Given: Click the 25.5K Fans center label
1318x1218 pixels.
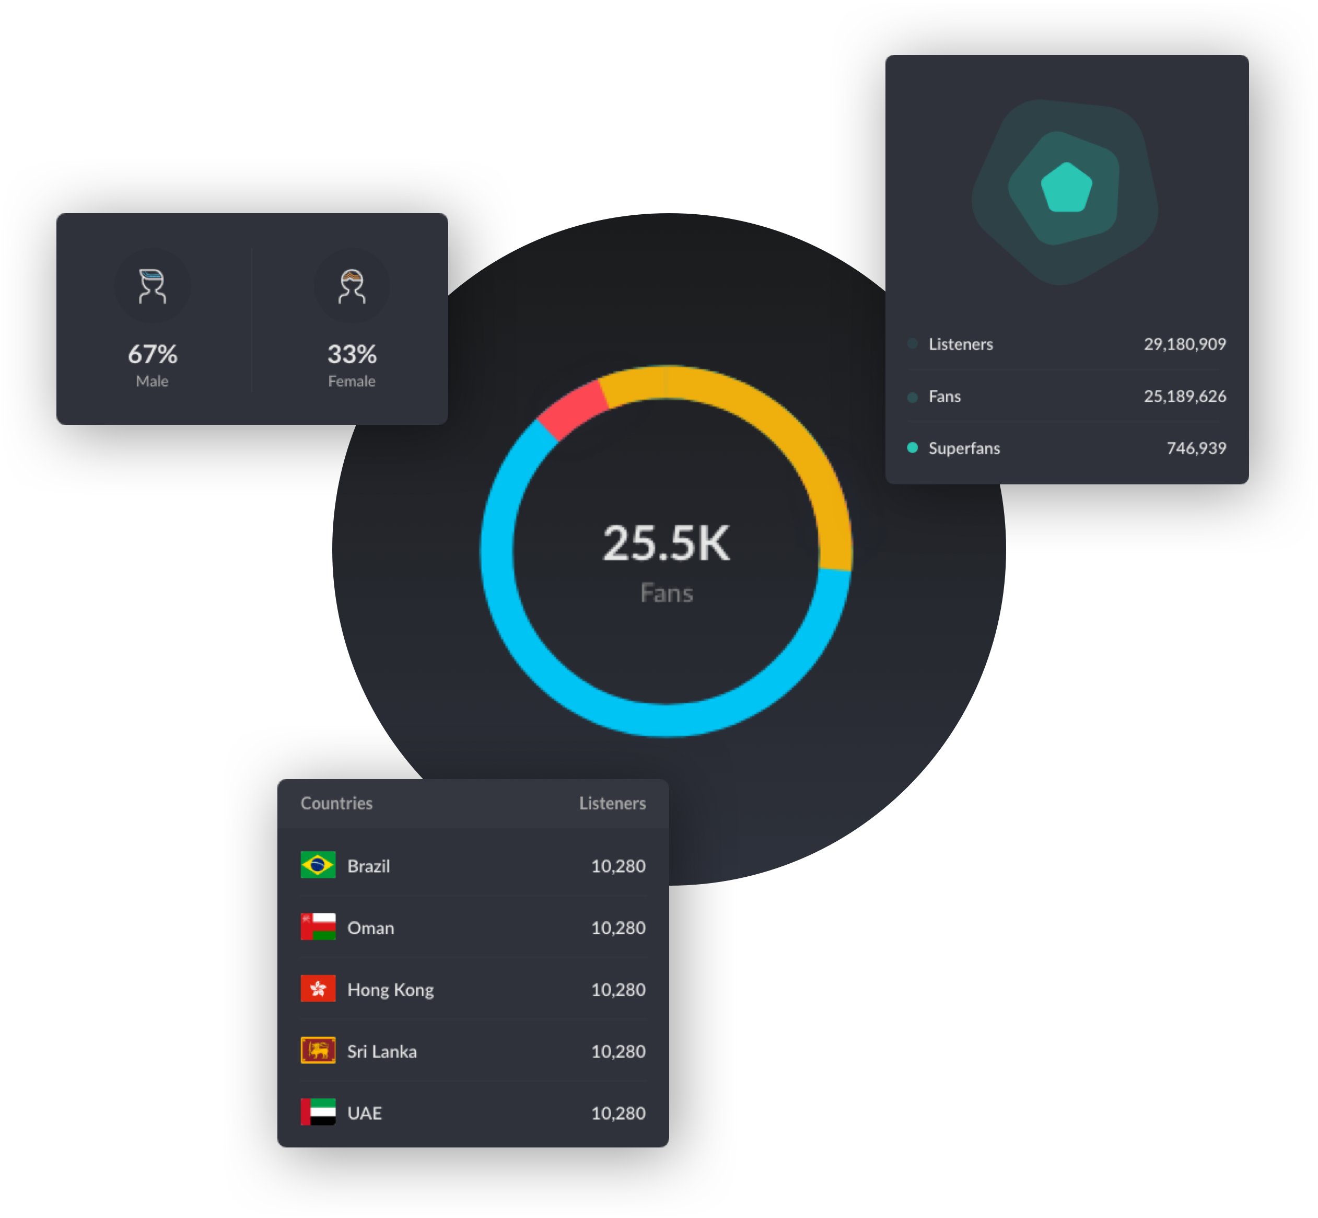Looking at the screenshot, I should coord(666,544).
